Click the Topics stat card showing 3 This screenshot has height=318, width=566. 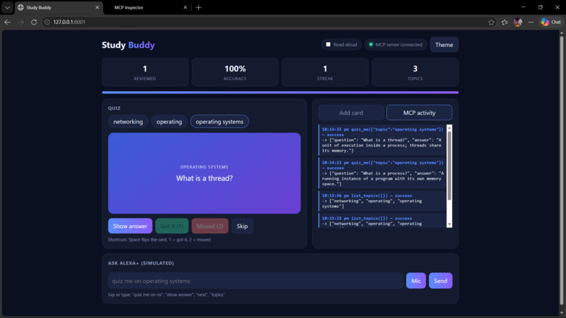pos(415,72)
